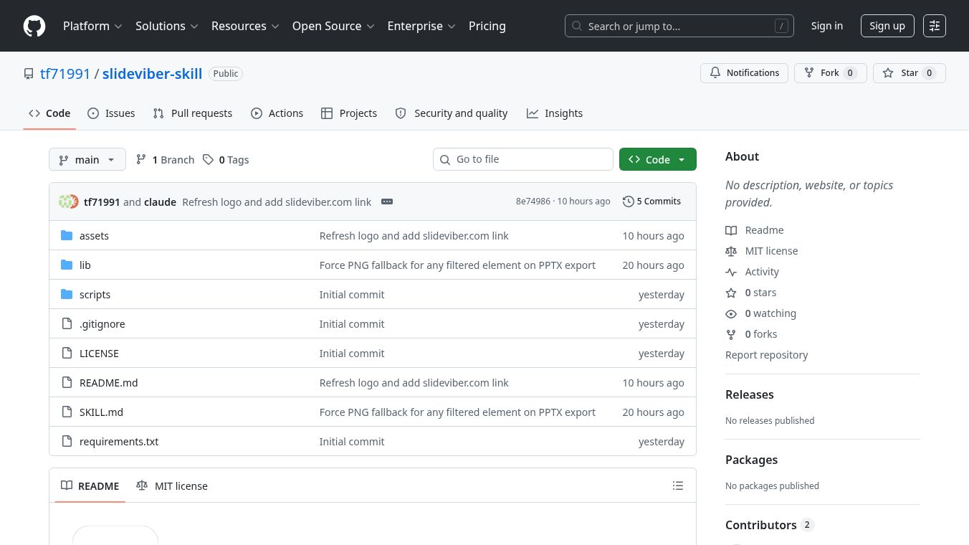Focus the Go to file input
The image size is (969, 545).
[x=523, y=159]
